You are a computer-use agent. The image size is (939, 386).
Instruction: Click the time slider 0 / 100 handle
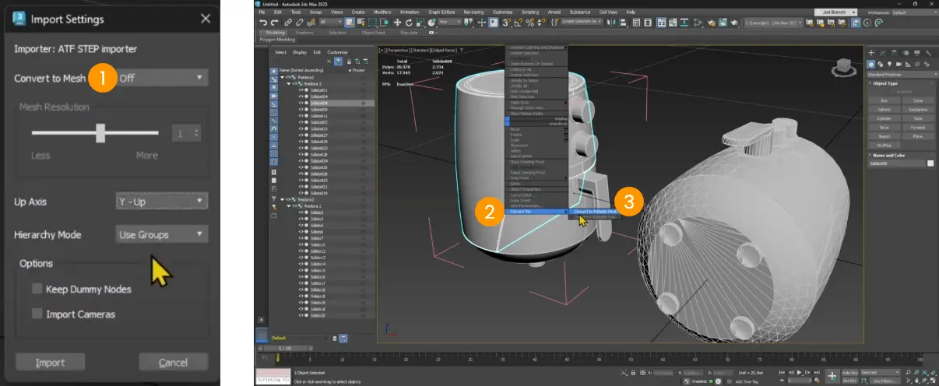[285, 348]
